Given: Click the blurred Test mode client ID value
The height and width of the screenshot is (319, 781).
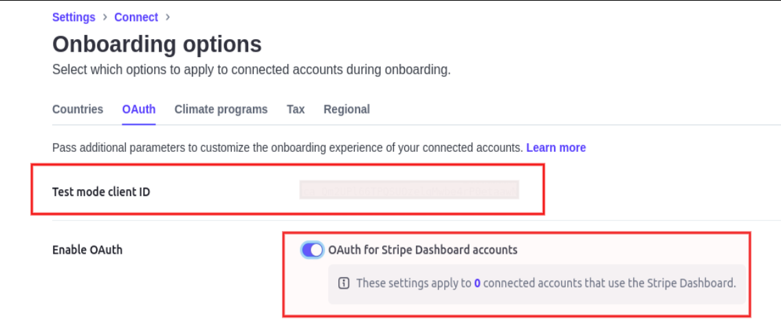Looking at the screenshot, I should click(x=409, y=190).
